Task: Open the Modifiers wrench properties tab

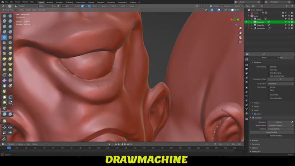Action: point(247,92)
